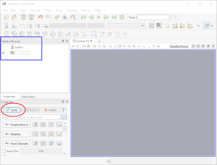Viewport: 217px width, 165px height.
Task: Open the Filters menu
Action: click(48, 10)
